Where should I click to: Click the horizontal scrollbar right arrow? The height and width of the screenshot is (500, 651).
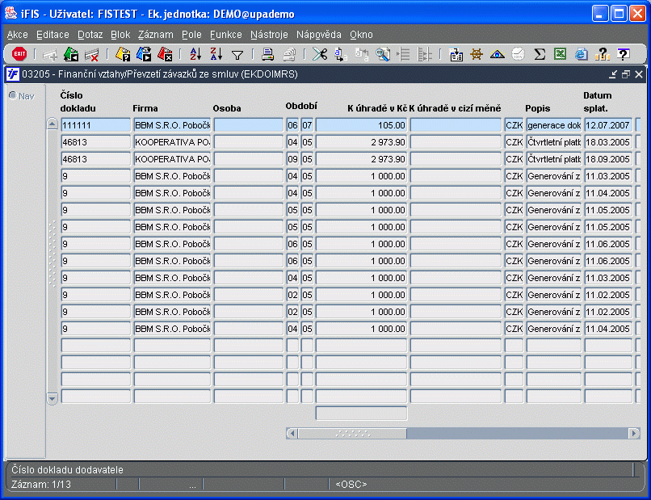click(633, 434)
